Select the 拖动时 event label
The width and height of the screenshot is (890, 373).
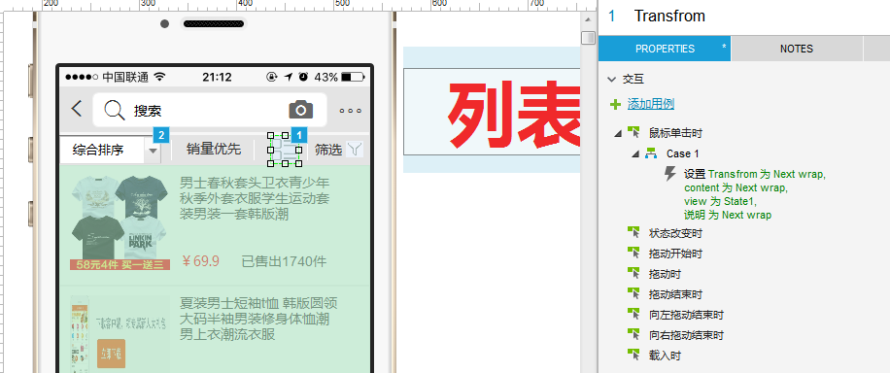[665, 274]
